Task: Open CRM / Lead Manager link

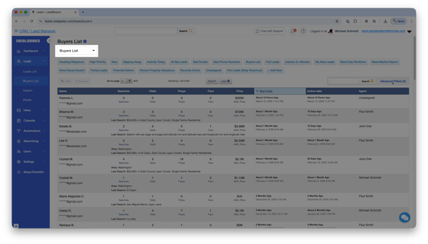Action: pos(37,31)
